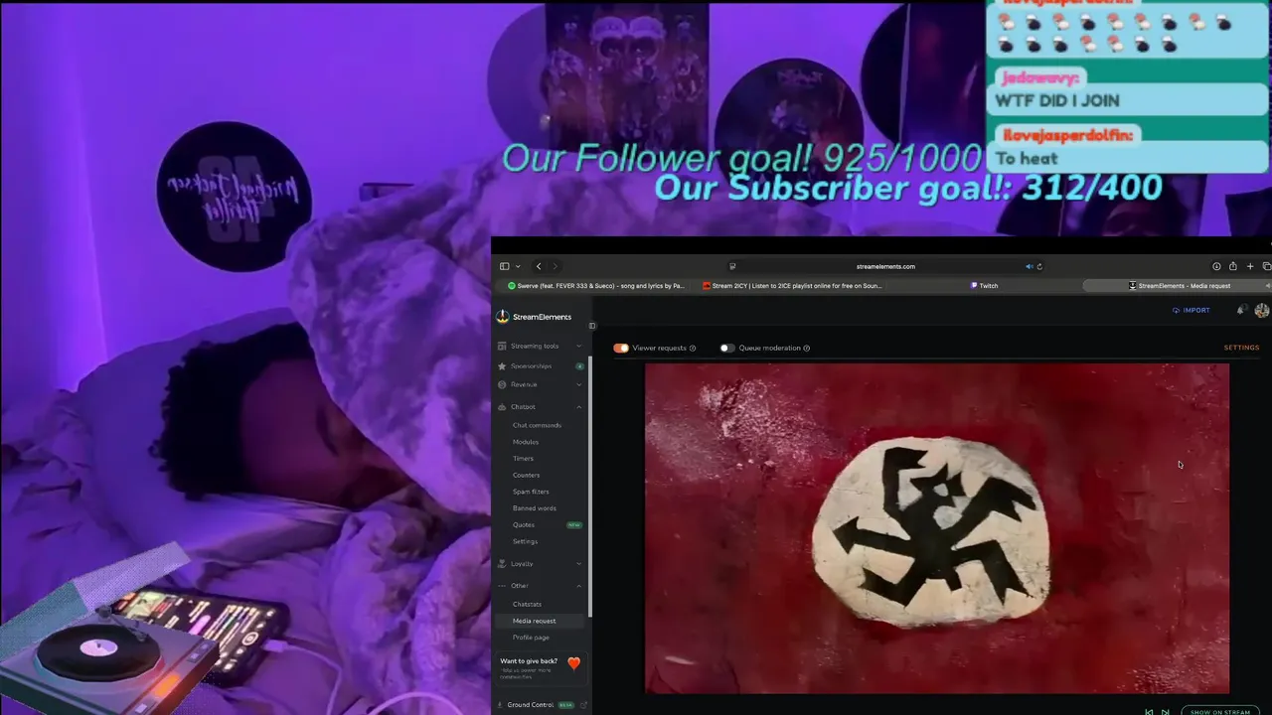Click the sidebar scrollbar
This screenshot has height=715, width=1272.
[590, 487]
